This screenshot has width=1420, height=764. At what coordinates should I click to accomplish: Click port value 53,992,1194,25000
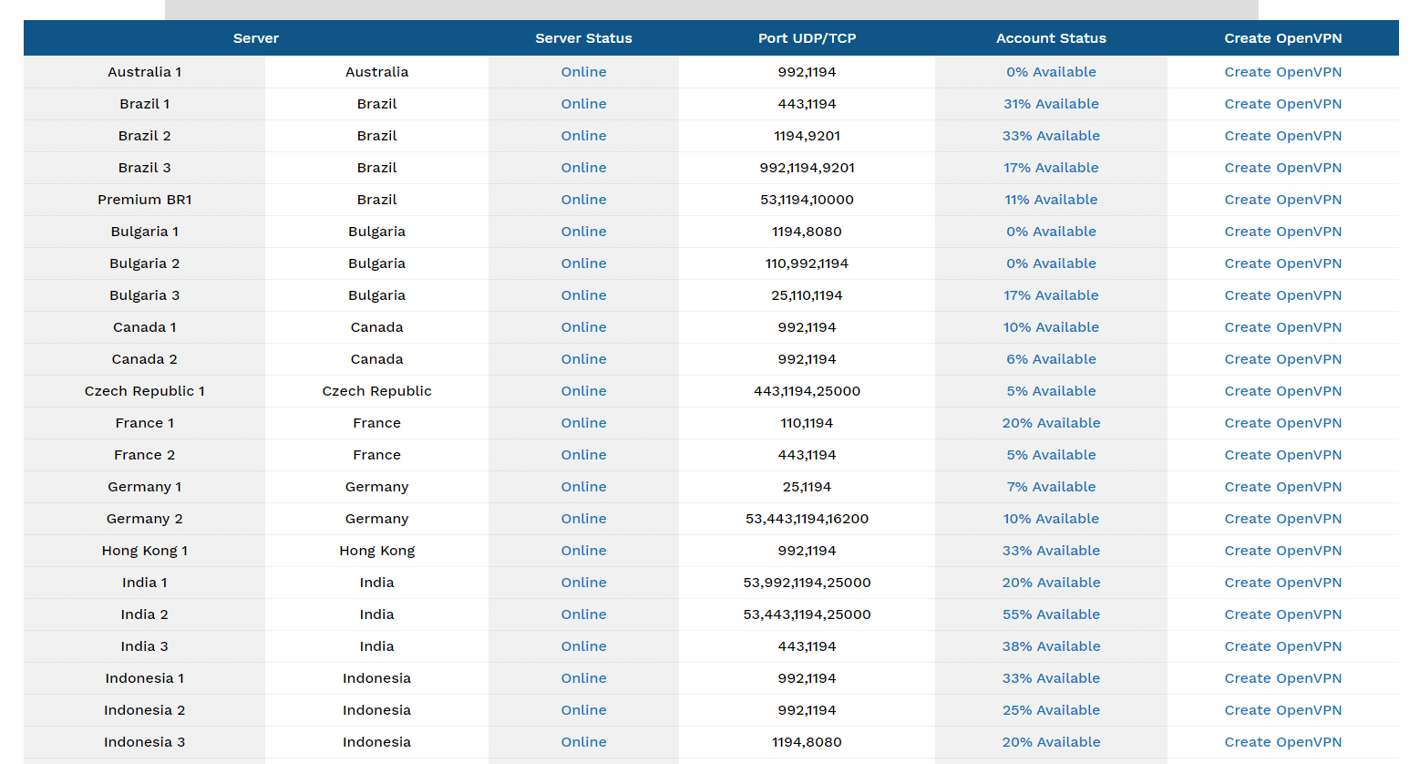807,583
